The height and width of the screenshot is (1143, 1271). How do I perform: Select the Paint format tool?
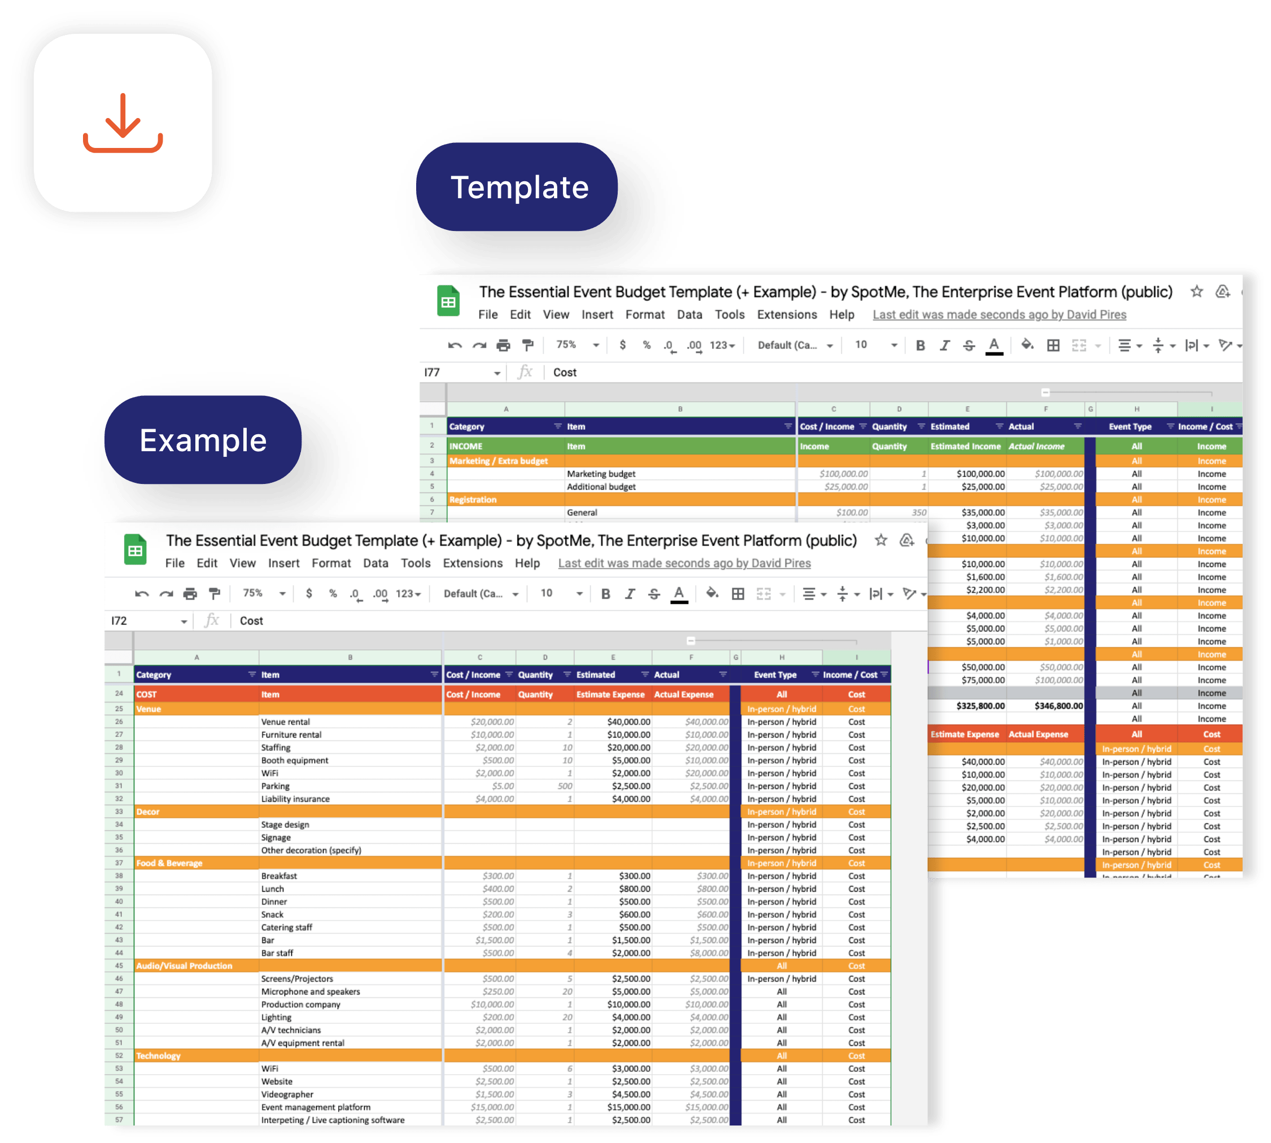[x=214, y=594]
